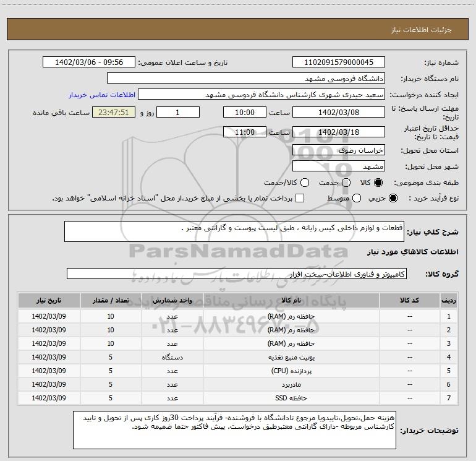Select حافظه رم (RAM) in row 1
This screenshot has height=461, width=476.
pos(291,316)
